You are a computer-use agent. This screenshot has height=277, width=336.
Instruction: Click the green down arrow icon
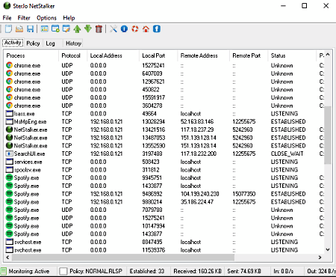coord(88,29)
